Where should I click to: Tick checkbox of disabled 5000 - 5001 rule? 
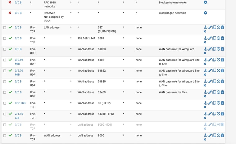point(5,125)
